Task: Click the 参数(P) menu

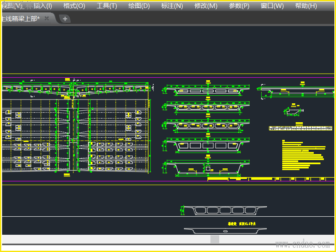Action: 239,6
